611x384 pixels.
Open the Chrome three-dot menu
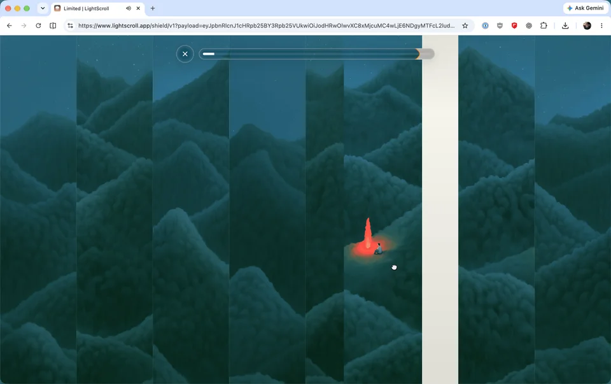click(x=601, y=25)
